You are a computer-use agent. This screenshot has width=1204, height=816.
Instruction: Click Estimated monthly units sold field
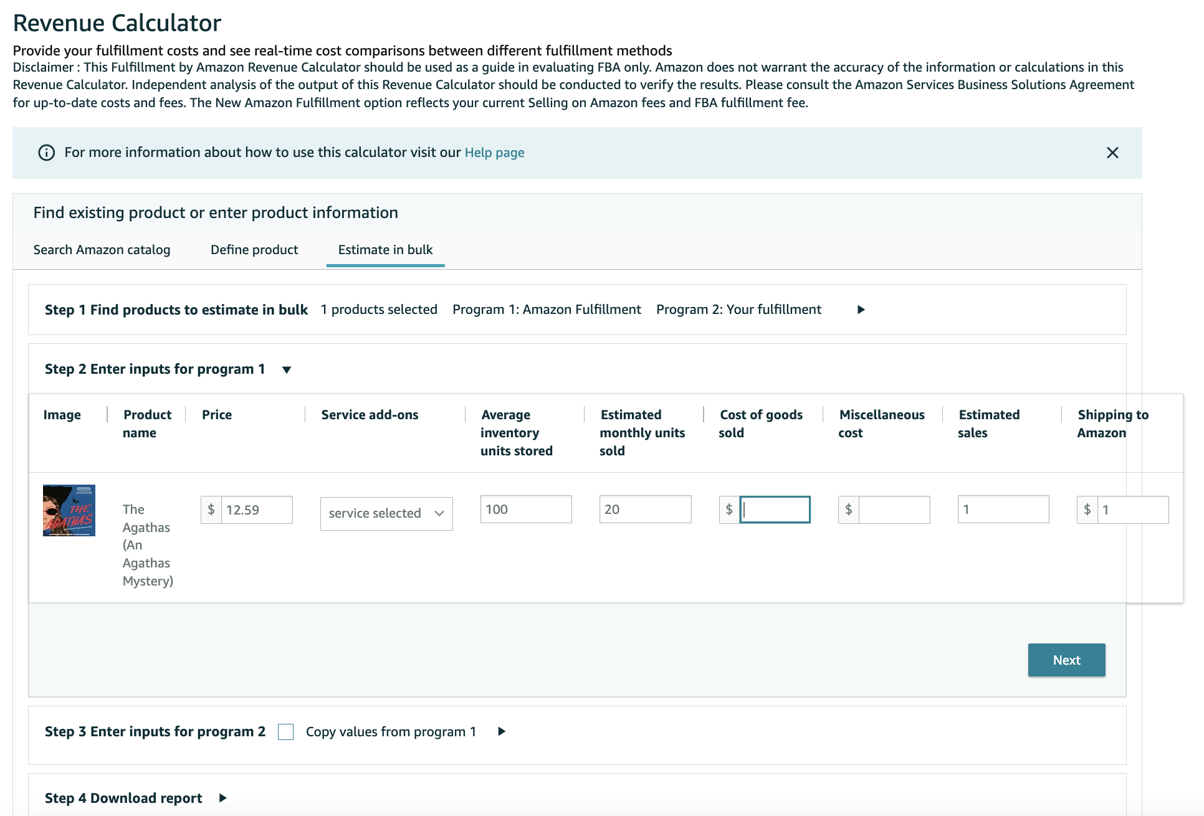[645, 509]
